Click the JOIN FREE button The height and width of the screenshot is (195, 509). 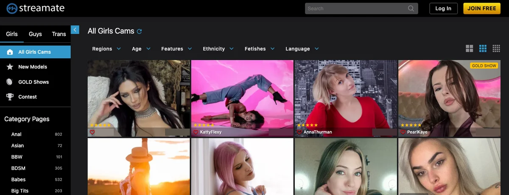point(483,8)
